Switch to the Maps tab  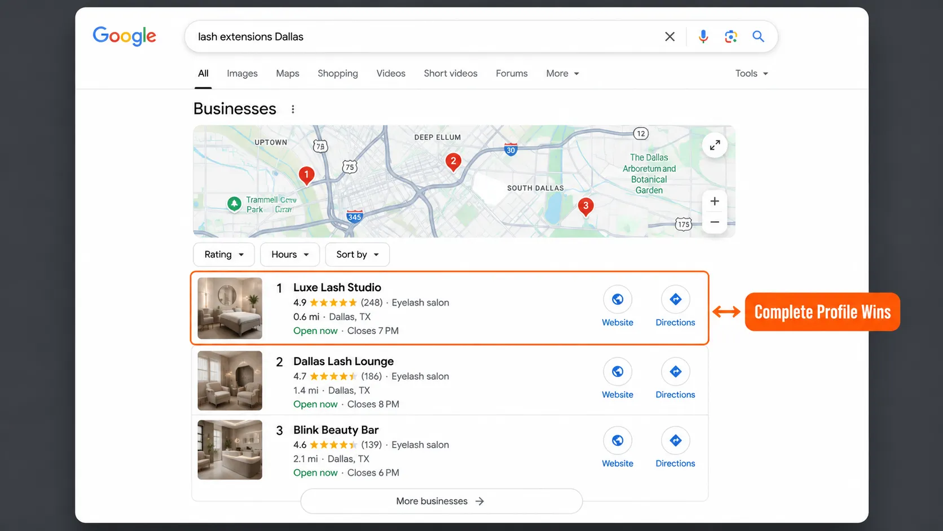pos(288,73)
